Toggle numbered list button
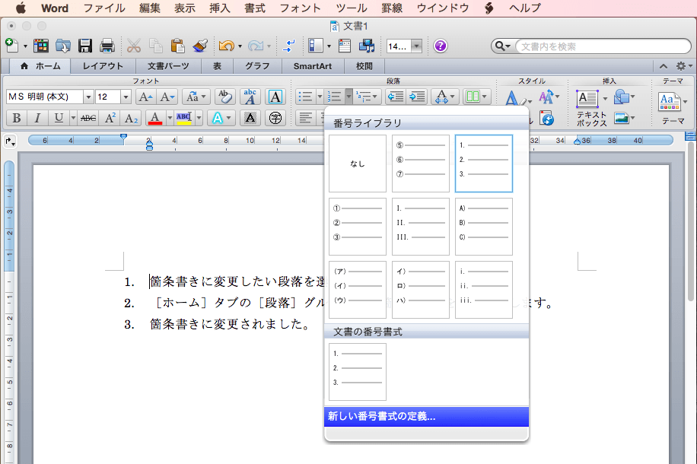The width and height of the screenshot is (697, 464). (334, 97)
